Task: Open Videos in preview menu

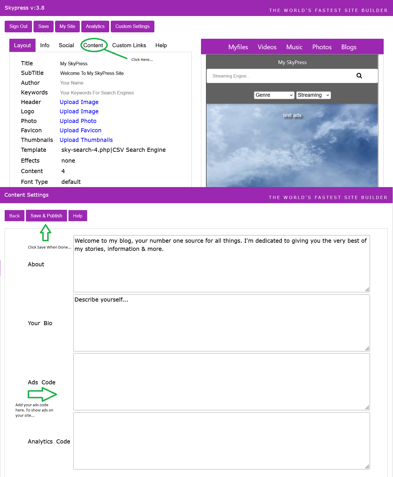Action: tap(267, 47)
